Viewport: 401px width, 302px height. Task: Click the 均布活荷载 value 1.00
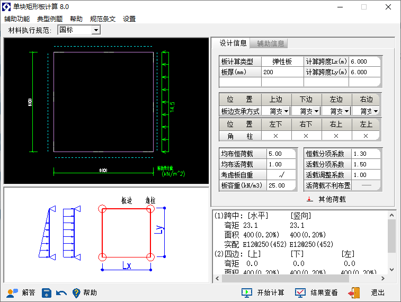tap(281, 164)
